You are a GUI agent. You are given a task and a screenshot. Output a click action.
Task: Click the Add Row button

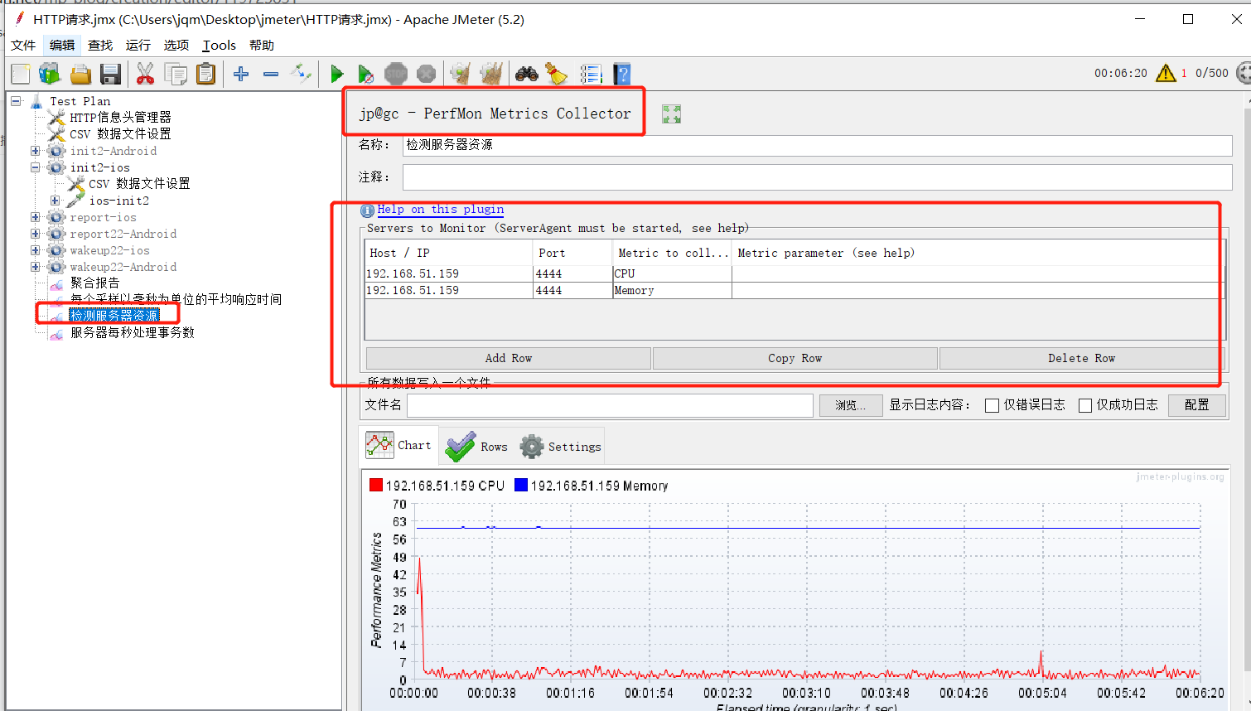(508, 358)
